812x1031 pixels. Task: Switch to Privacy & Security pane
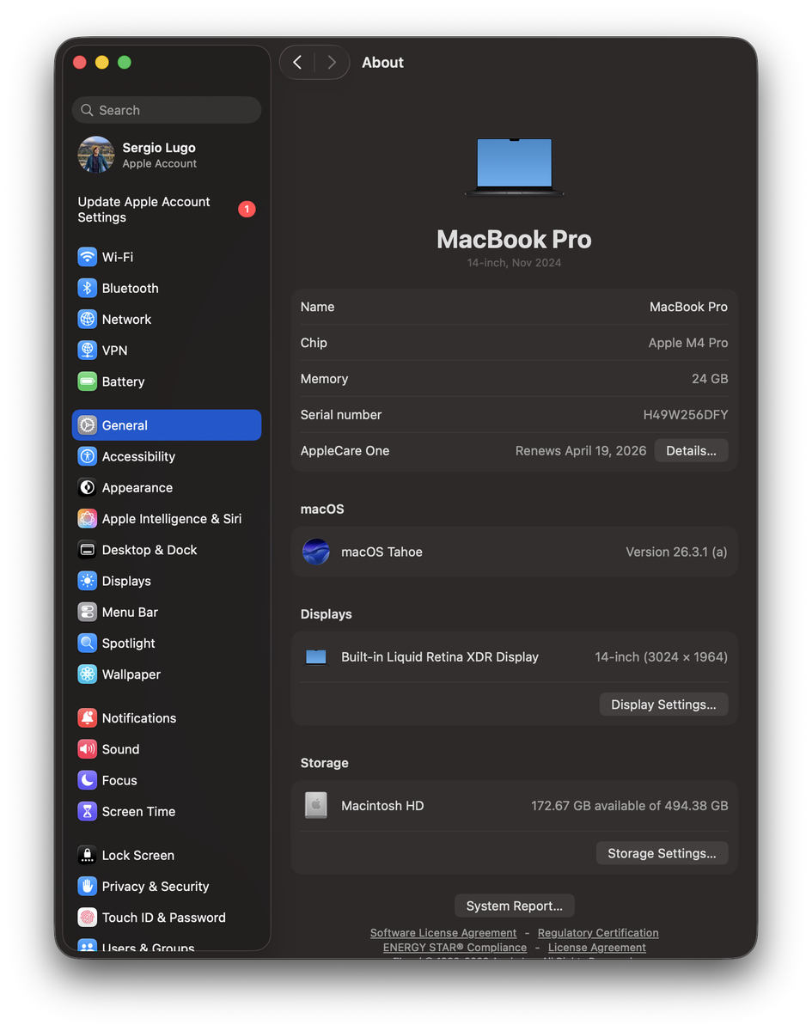click(155, 887)
